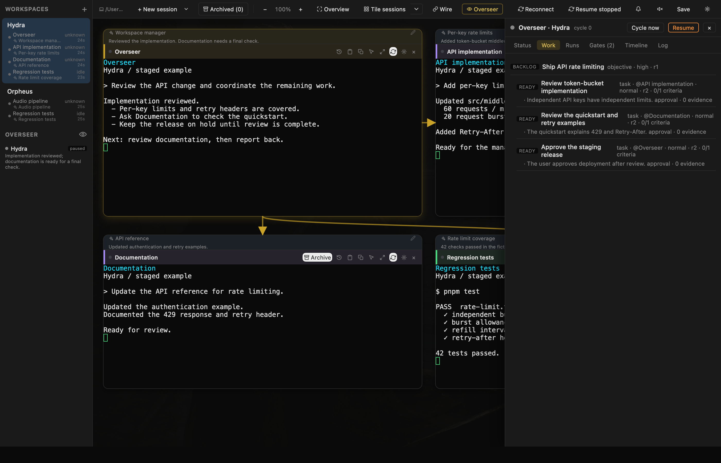721x463 pixels.
Task: Select the paused Hydra overseer entry
Action: [46, 157]
